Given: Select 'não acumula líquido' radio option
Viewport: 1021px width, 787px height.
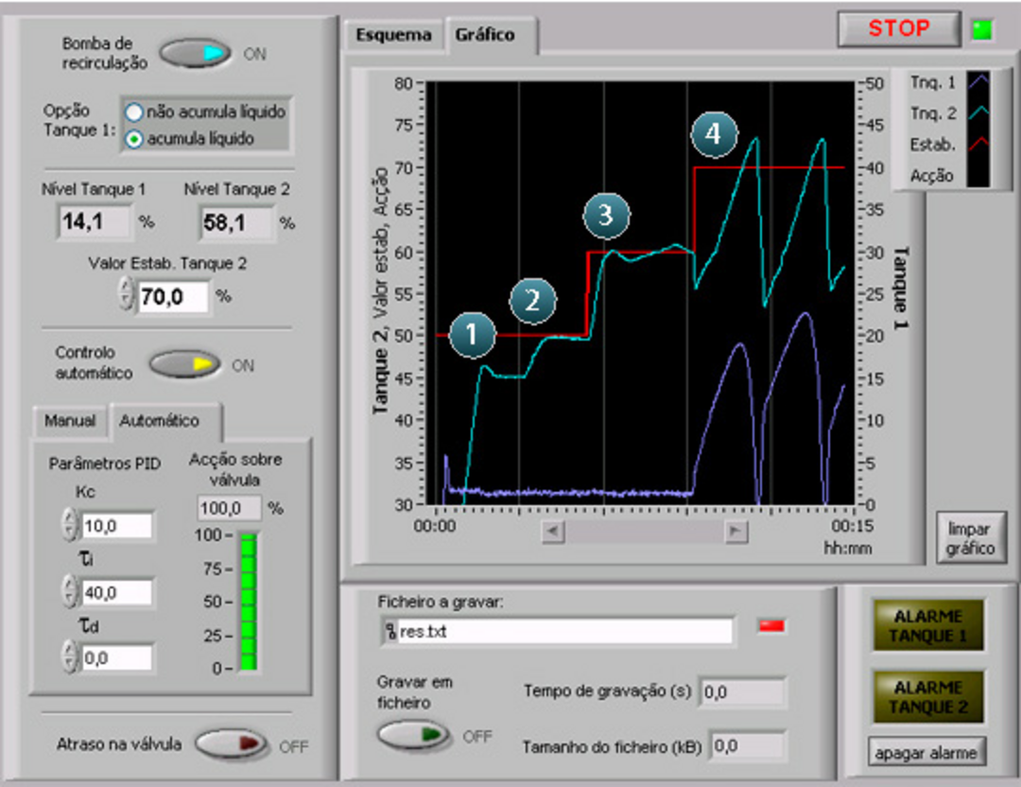Looking at the screenshot, I should [135, 112].
